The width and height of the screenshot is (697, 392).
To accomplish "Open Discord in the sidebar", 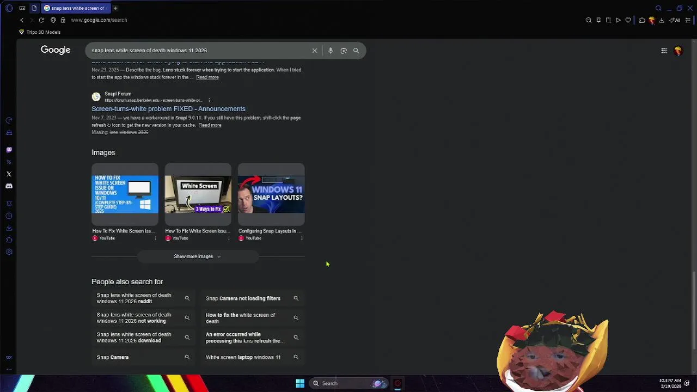I will coord(9,186).
